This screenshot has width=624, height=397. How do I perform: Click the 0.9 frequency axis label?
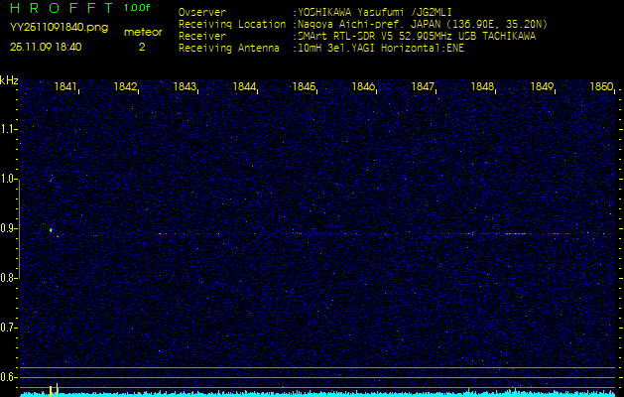click(9, 228)
